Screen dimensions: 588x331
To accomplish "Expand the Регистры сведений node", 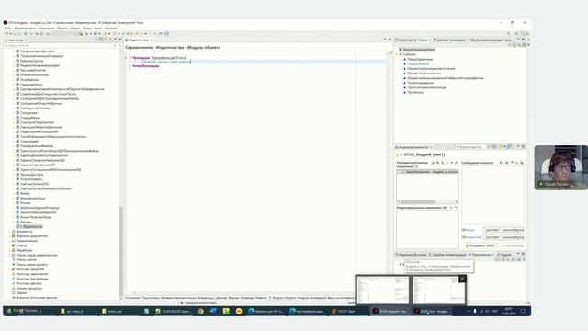I will click(9, 269).
